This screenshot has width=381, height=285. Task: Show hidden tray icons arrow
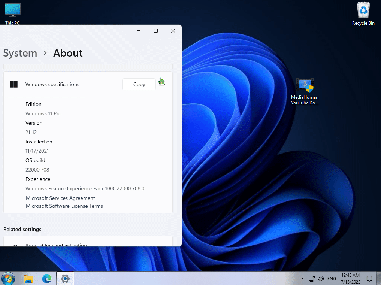[302, 279]
